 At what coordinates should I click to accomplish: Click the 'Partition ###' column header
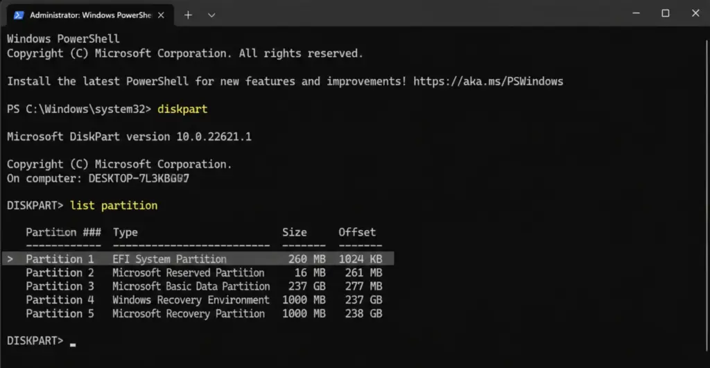[x=63, y=232]
